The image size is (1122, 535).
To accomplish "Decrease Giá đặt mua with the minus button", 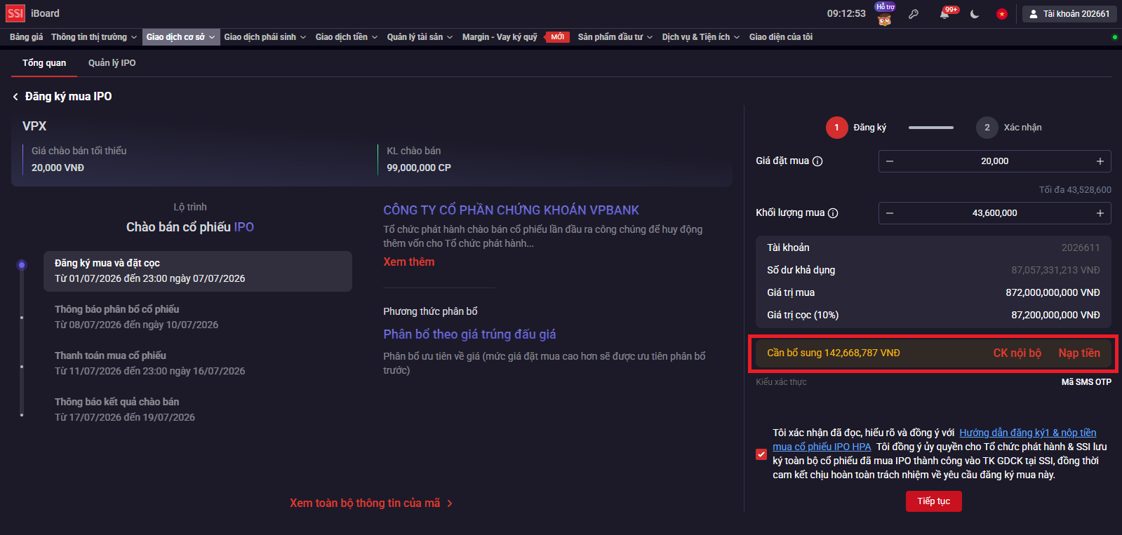I will (x=890, y=161).
